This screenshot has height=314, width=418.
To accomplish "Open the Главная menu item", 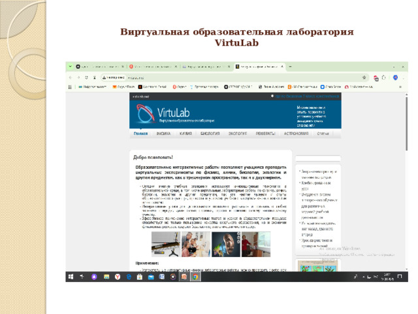I will tap(141, 133).
